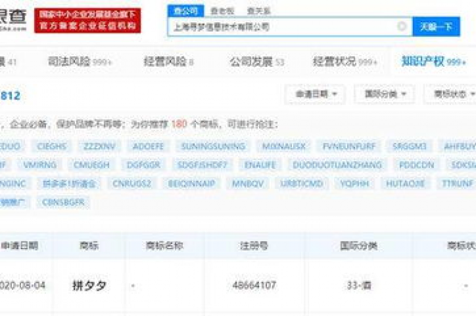Click the 国际分类 table column header
Image resolution: width=476 pixels, height=316 pixels.
tap(358, 245)
